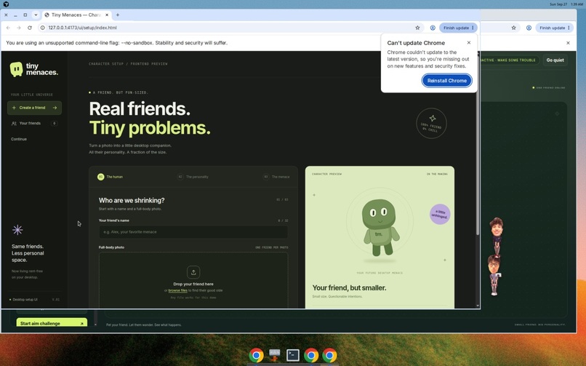Click the green mascot character preview

coord(380,228)
